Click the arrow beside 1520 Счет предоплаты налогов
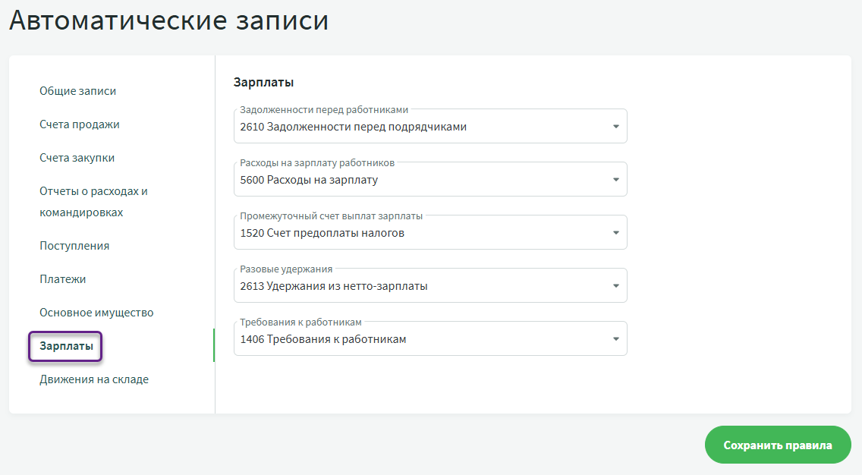 pyautogui.click(x=616, y=233)
